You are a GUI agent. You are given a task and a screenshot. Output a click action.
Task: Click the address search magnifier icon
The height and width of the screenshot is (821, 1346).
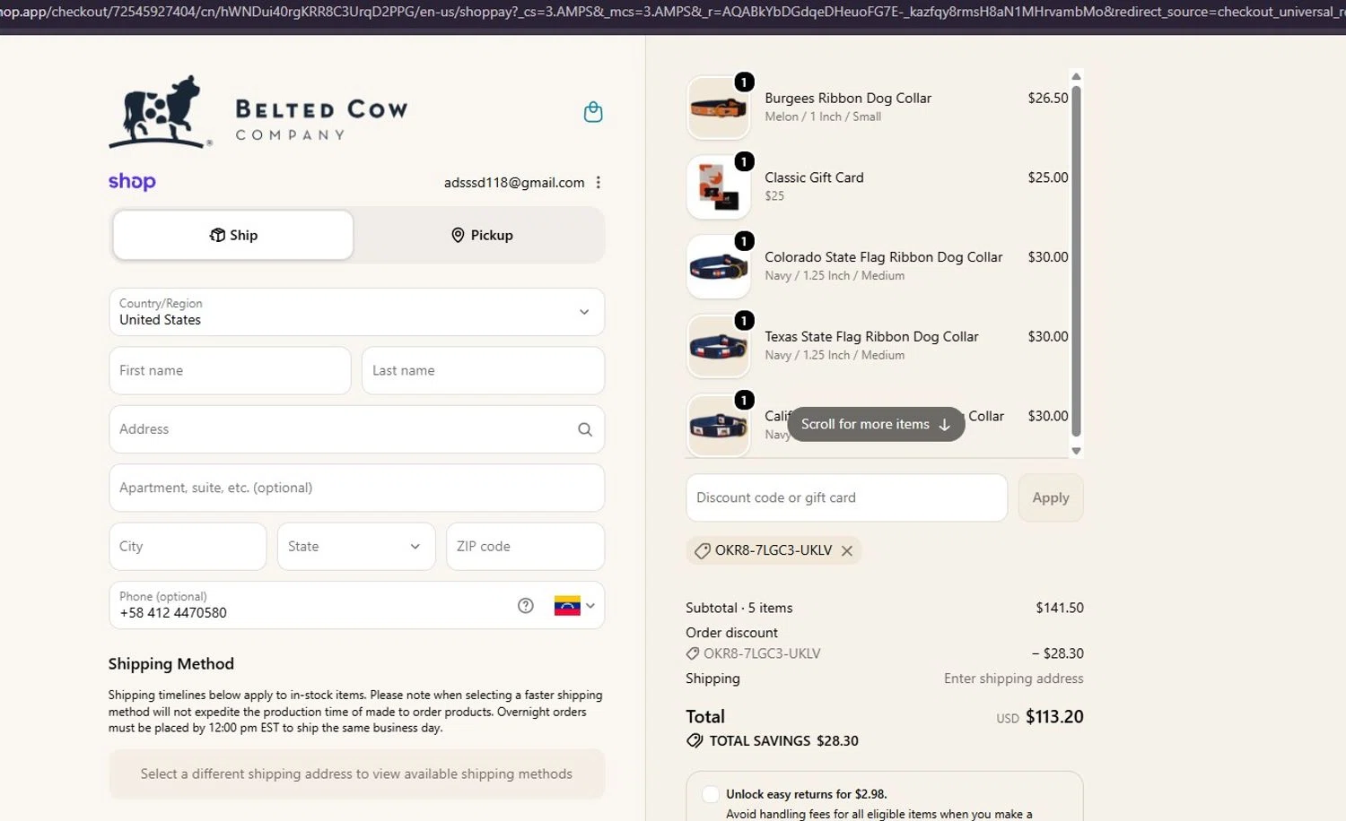click(585, 429)
